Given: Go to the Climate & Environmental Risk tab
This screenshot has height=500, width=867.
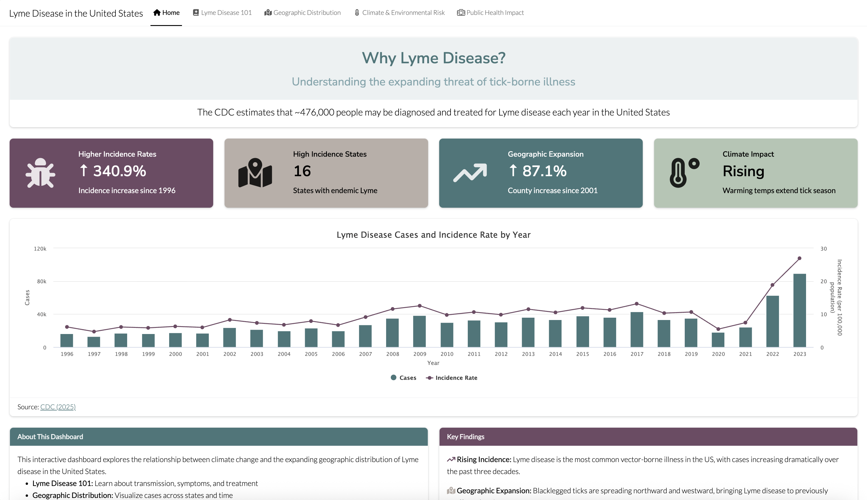Looking at the screenshot, I should (x=403, y=13).
